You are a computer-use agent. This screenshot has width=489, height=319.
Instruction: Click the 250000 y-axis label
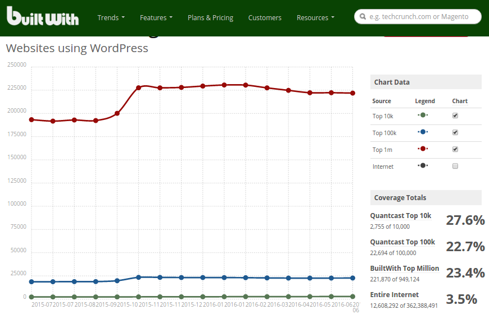[x=17, y=64]
